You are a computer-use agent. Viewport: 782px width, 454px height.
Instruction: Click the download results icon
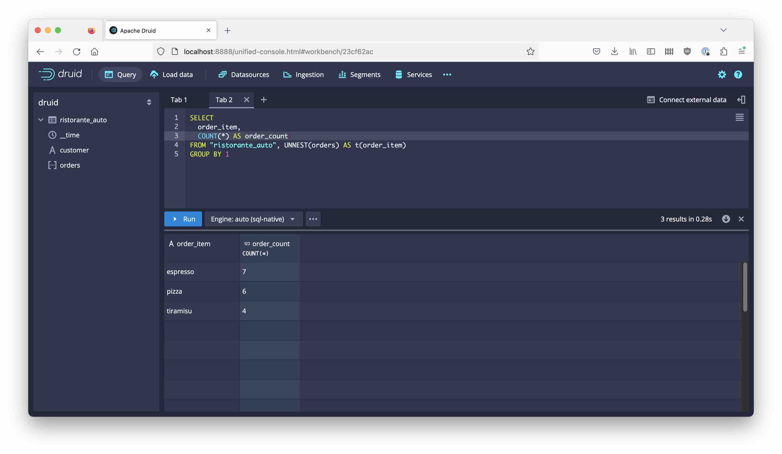(x=726, y=219)
